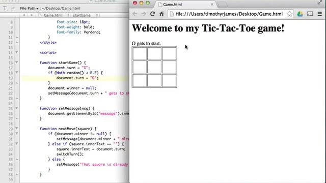This screenshot has width=326, height=183.
Task: Focus the file:///Users address bar
Action: coord(229,14)
